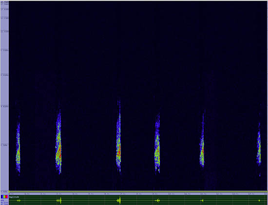The height and width of the screenshot is (205, 268).
Task: Select the fourth call burst in the spectrogram
Action: pyautogui.click(x=157, y=143)
